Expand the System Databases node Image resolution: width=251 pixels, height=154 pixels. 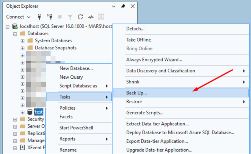(22, 41)
